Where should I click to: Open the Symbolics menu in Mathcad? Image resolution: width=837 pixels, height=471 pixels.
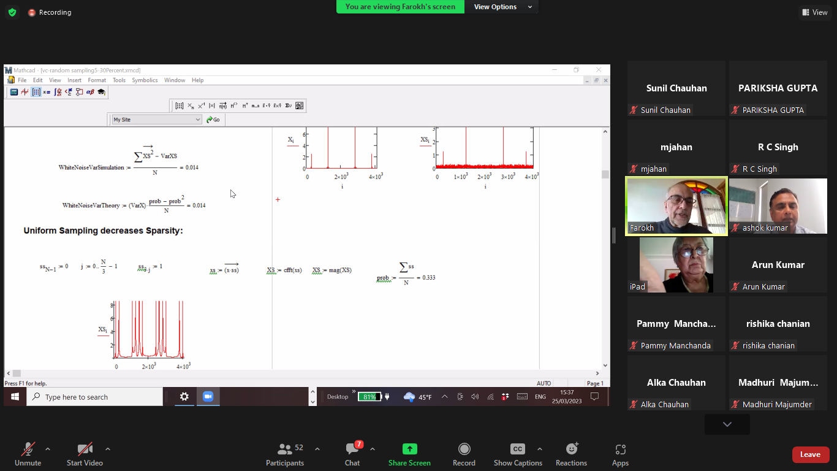coord(145,80)
